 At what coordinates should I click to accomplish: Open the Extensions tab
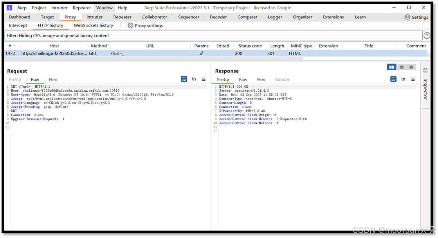[x=333, y=17]
